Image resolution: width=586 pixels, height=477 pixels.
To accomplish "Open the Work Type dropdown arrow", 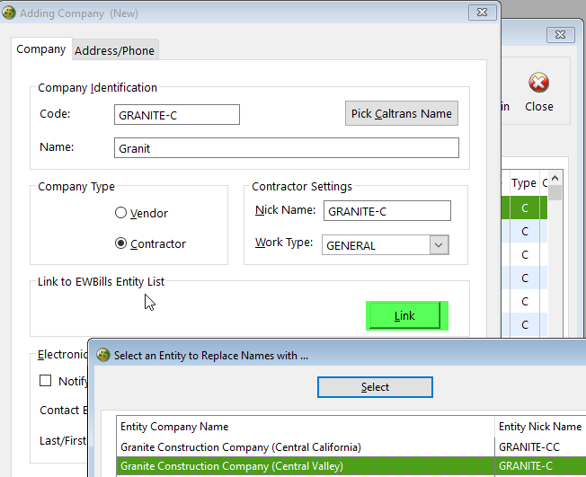I will [x=439, y=245].
